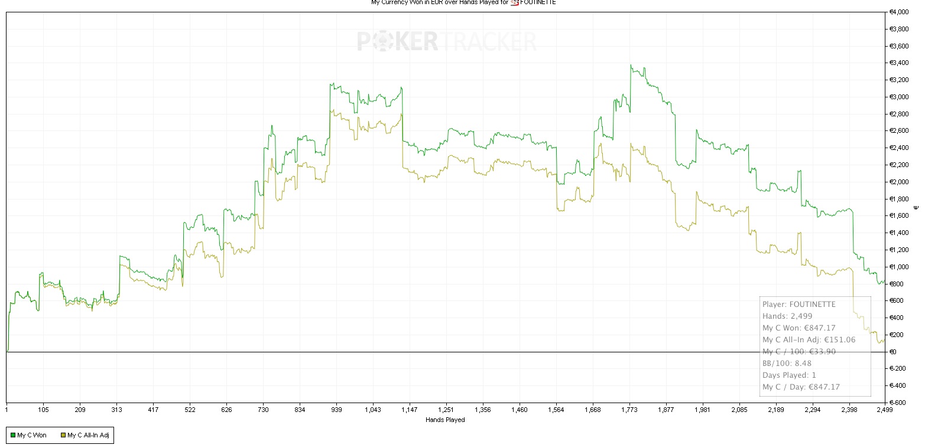Click the y-axis label €4,000

point(899,12)
